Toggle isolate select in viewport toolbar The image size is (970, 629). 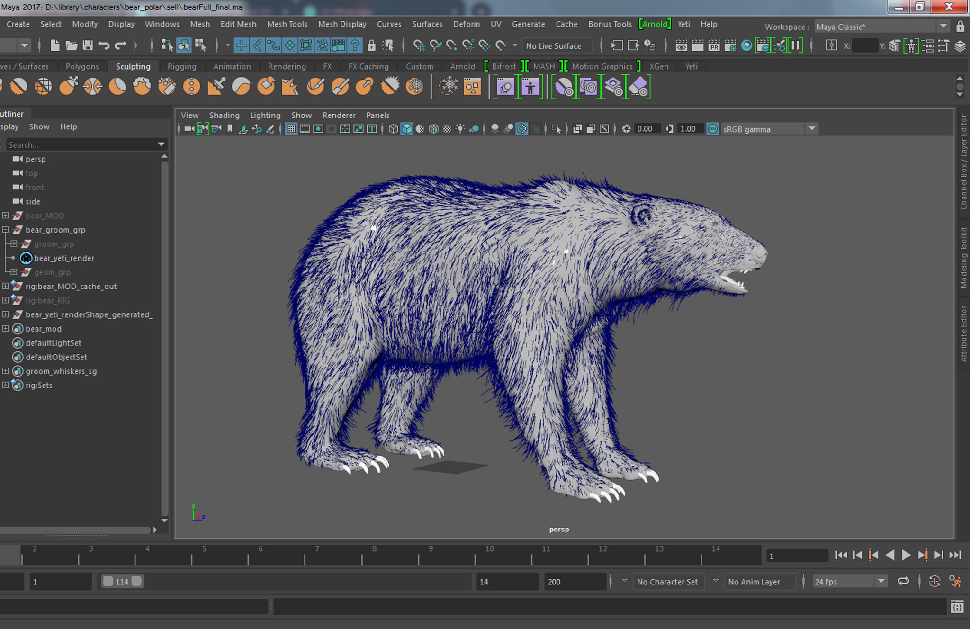click(556, 129)
